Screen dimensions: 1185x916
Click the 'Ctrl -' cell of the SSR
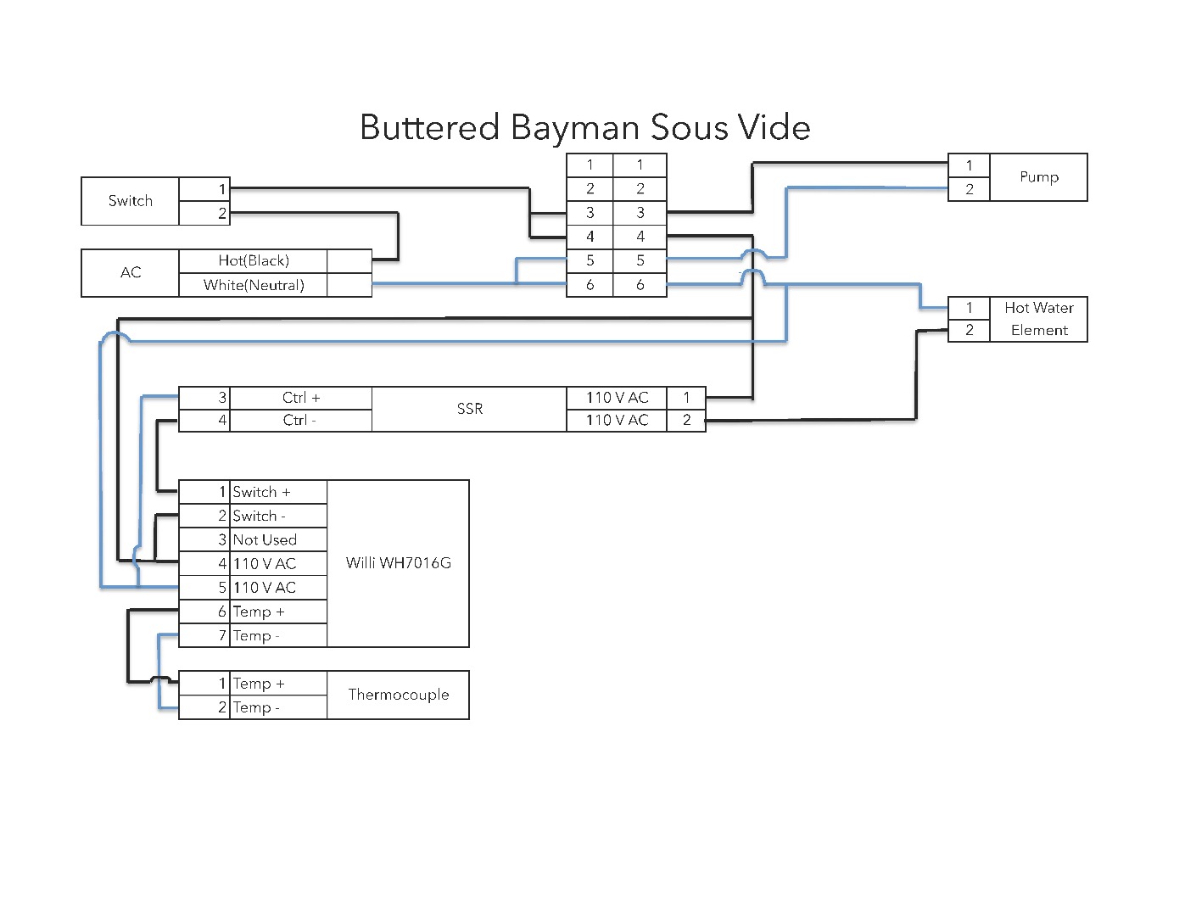point(301,420)
